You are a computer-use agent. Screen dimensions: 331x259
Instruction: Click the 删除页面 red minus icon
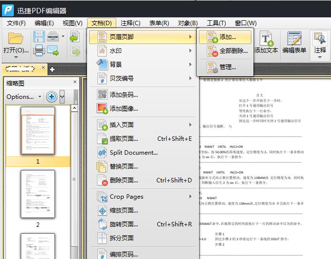(102, 180)
